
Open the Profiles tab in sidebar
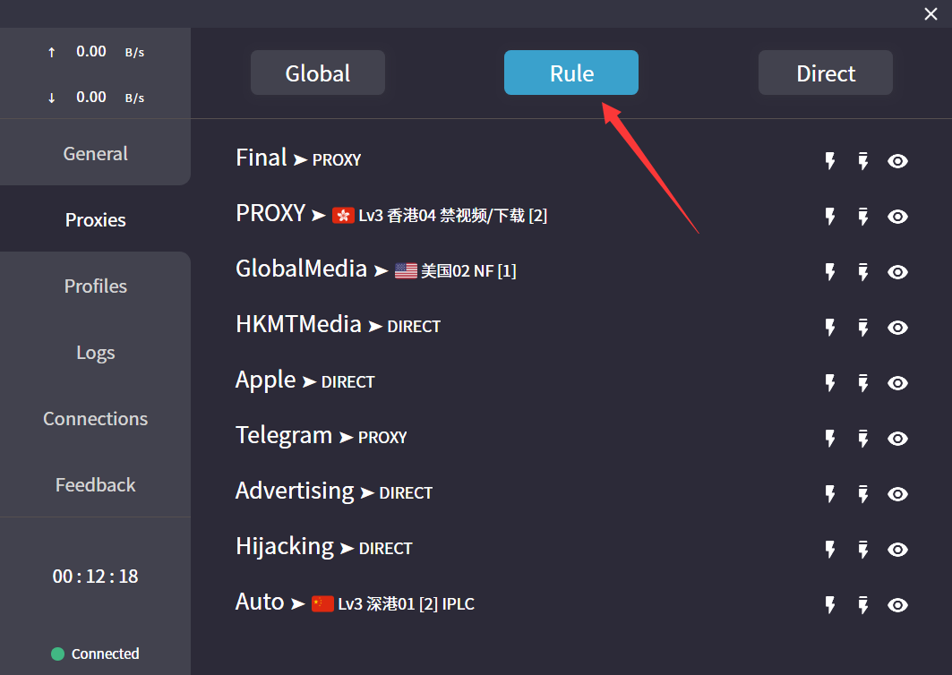pos(95,286)
